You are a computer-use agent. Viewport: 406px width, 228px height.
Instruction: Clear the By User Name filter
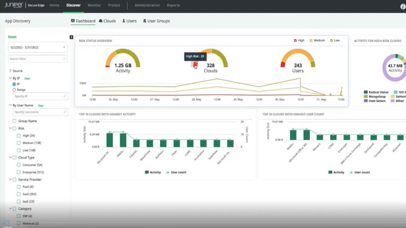pos(41,105)
